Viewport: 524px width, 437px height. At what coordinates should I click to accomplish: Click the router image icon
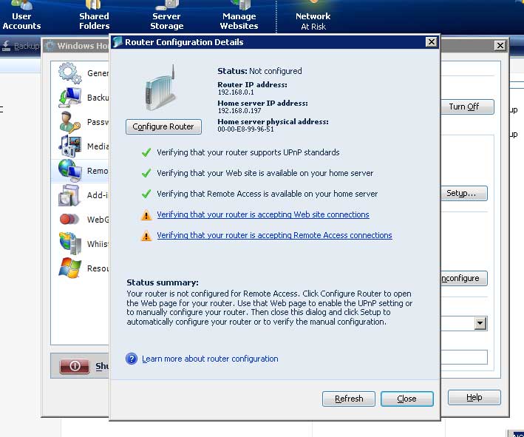(160, 88)
